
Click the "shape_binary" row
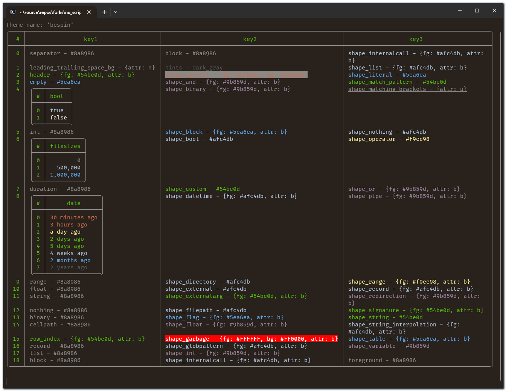tap(228, 89)
